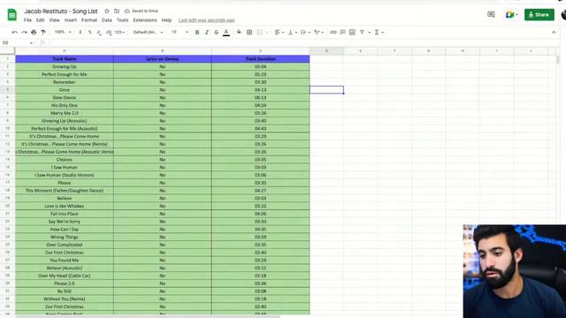The image size is (566, 318).
Task: Open horizontal align options
Action: [279, 33]
